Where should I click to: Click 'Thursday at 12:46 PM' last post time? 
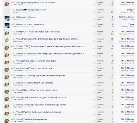click(x=127, y=34)
